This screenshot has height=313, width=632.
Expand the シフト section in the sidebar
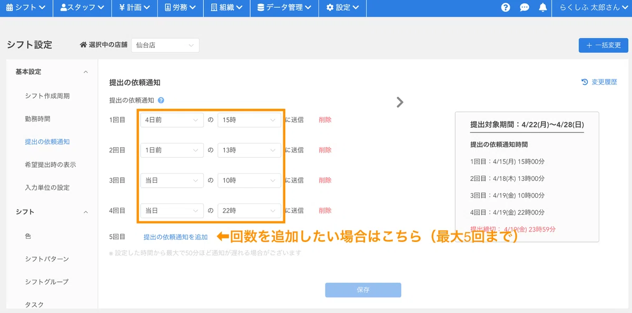[x=85, y=211]
